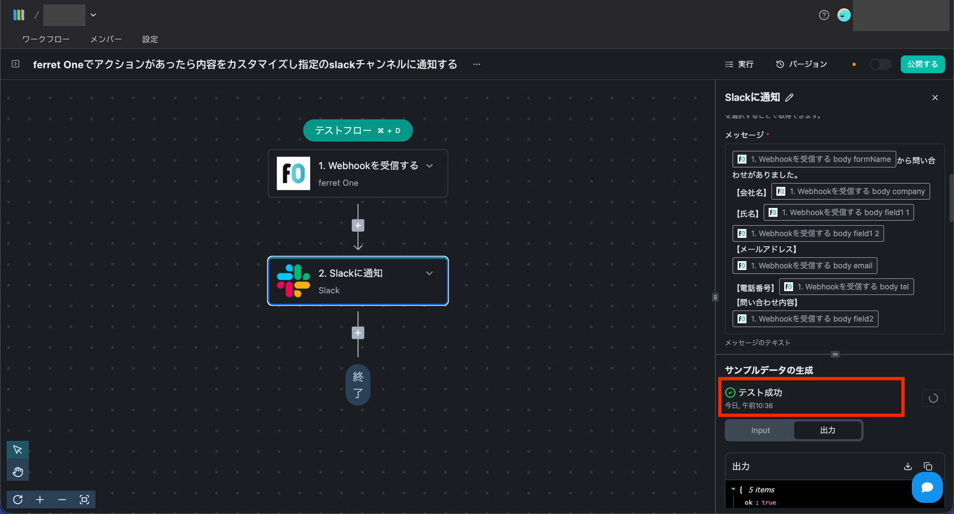The width and height of the screenshot is (954, 514).
Task: Click the body field1 1 token
Action: click(839, 212)
